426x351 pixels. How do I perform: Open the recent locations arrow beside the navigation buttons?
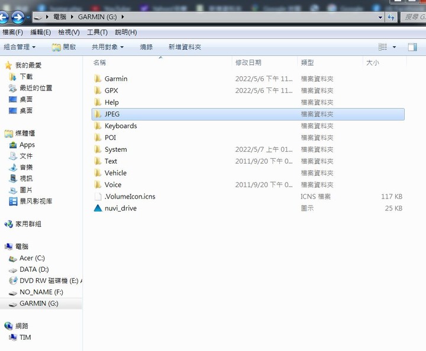click(28, 17)
